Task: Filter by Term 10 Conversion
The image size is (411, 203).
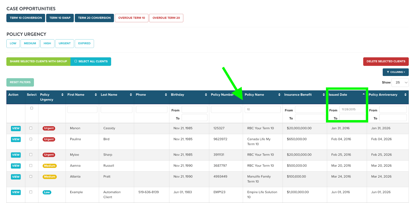Action: [26, 18]
